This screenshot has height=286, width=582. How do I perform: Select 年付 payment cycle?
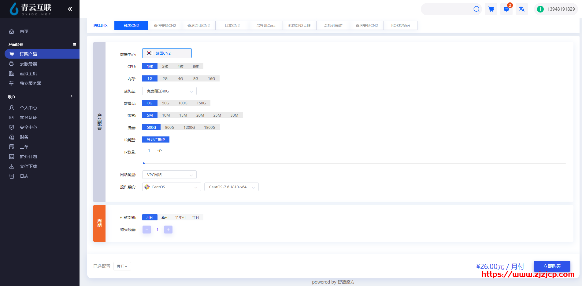coord(196,218)
